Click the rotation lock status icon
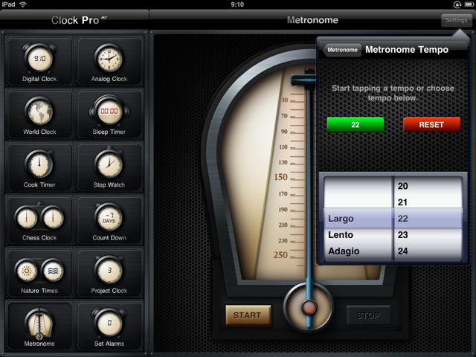476x357 pixels. click(x=457, y=4)
